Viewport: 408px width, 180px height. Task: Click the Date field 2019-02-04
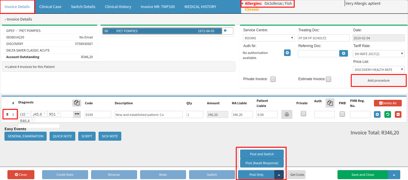379,38
